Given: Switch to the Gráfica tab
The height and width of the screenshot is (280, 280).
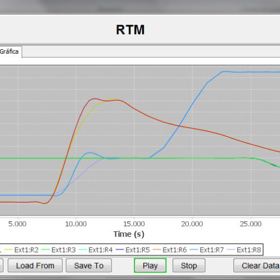Looking at the screenshot, I should [10, 52].
